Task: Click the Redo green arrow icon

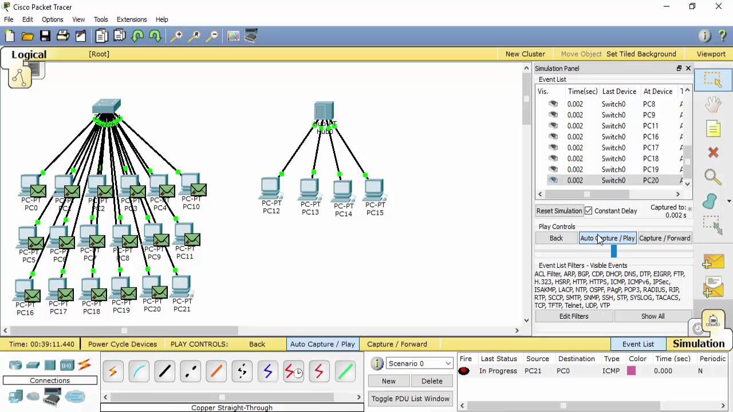Action: 155,36
